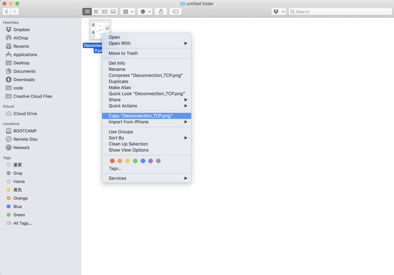The height and width of the screenshot is (275, 394).
Task: Expand the Open With submenu
Action: click(x=147, y=43)
